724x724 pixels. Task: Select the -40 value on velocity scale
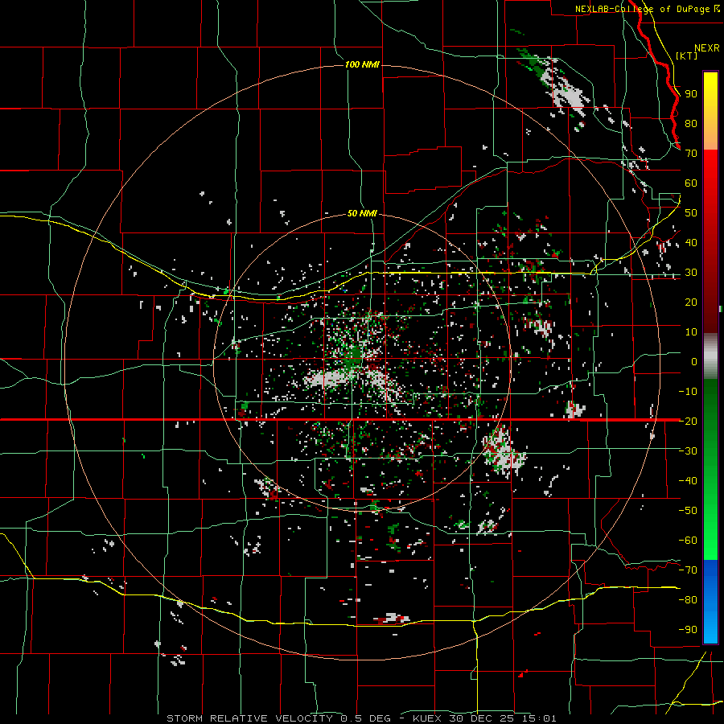(x=688, y=481)
